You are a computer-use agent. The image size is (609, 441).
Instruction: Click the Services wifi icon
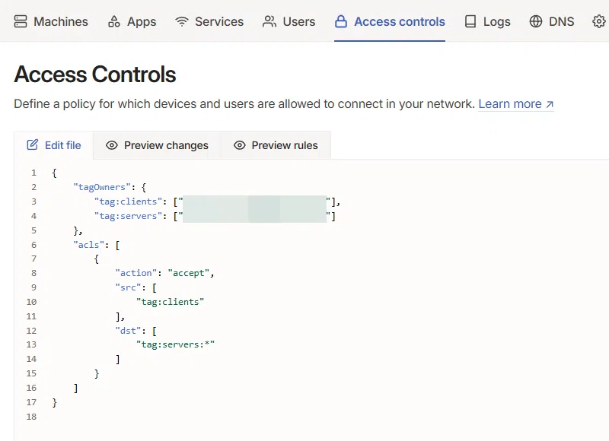pyautogui.click(x=181, y=21)
